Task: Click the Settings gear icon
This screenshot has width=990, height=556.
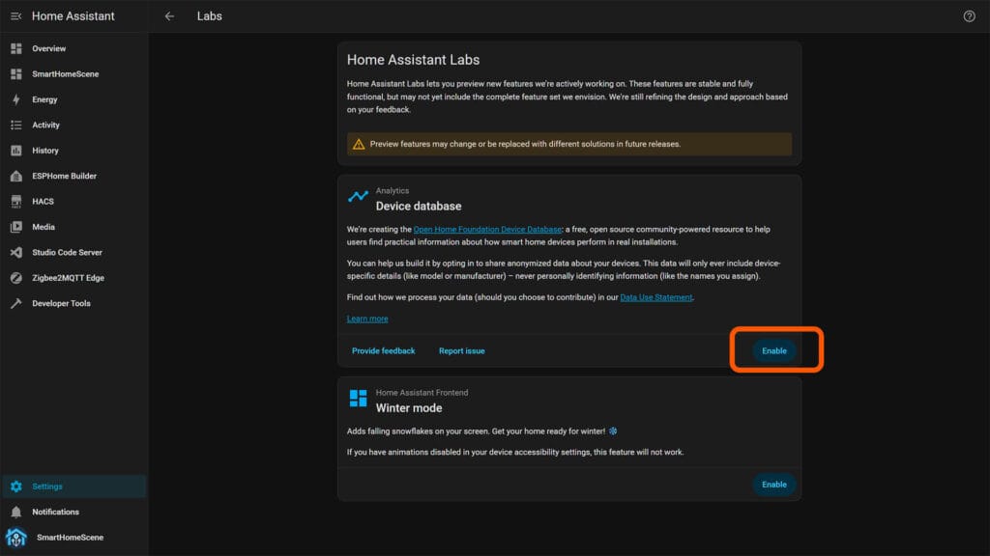Action: coord(16,486)
